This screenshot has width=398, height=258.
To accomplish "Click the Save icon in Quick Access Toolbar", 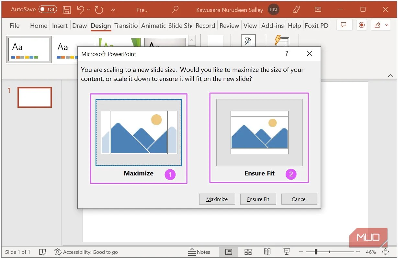I will pyautogui.click(x=67, y=9).
